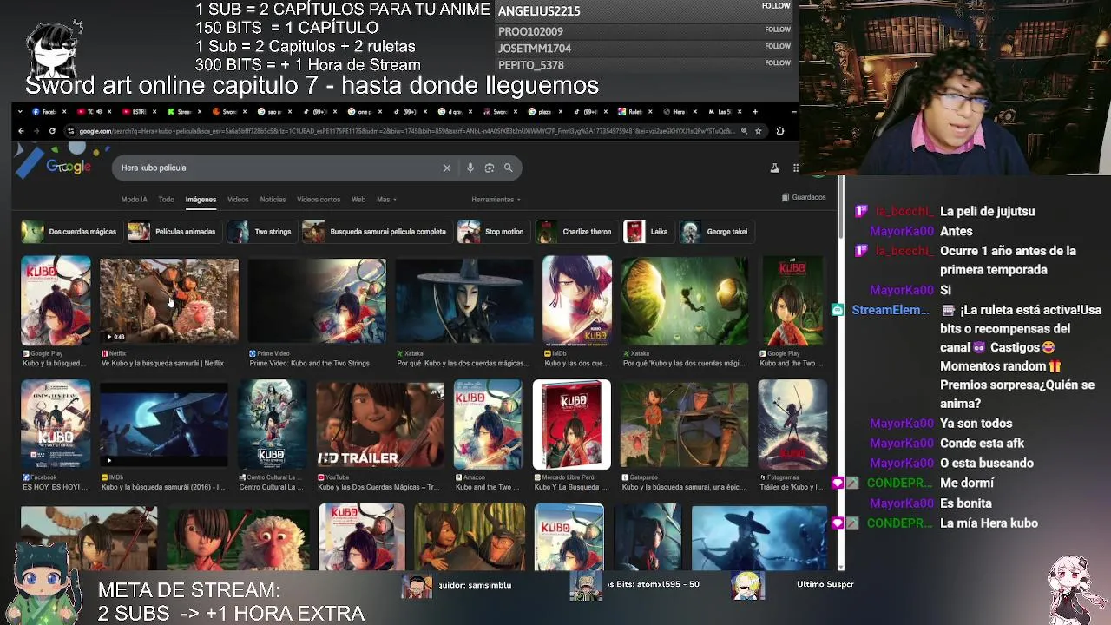This screenshot has width=1111, height=625.
Task: Switch to Web results tab
Action: pos(358,200)
